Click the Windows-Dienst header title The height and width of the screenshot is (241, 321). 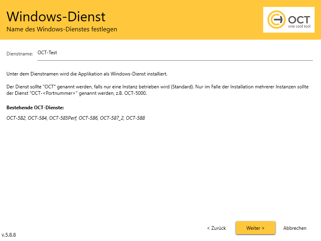click(x=55, y=16)
